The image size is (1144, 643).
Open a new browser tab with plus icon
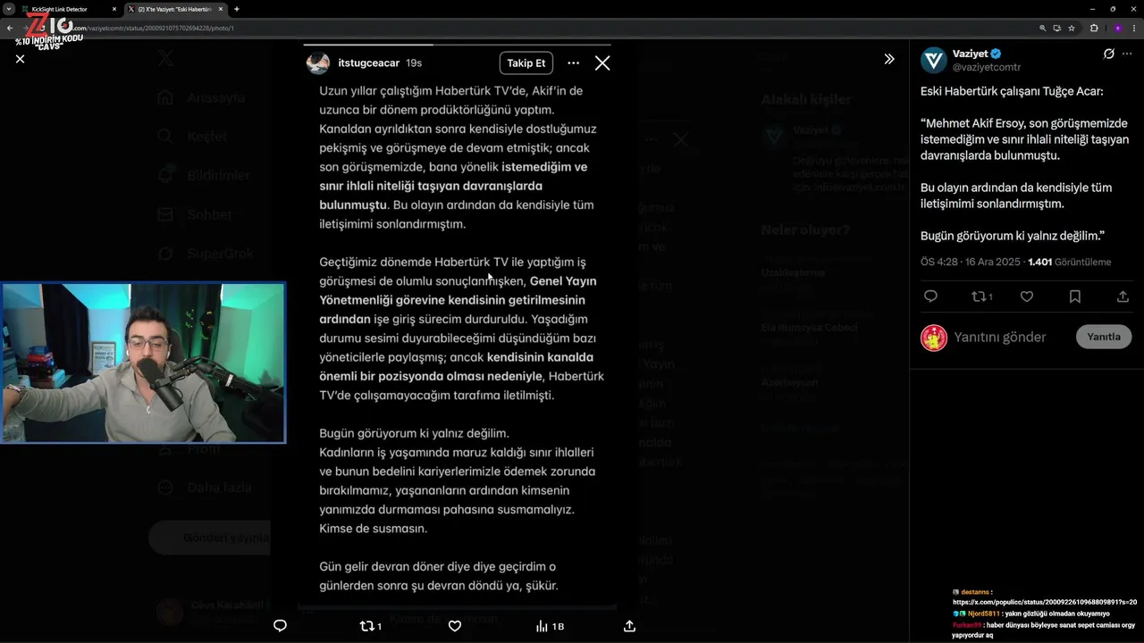(x=237, y=9)
